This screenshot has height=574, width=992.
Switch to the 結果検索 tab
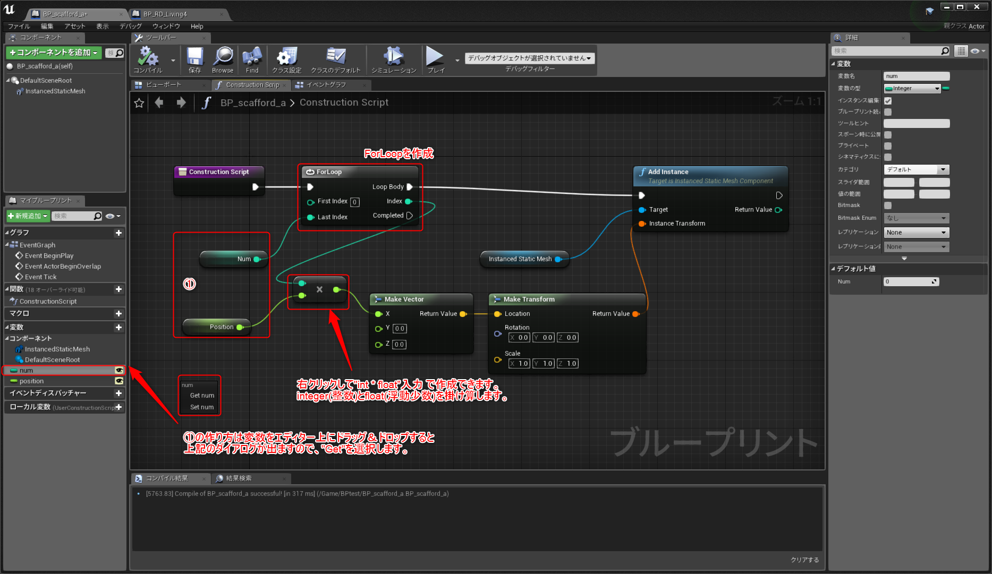251,478
